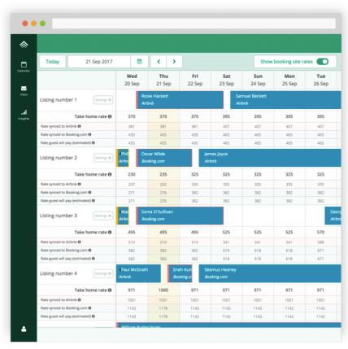Open Rosie Hackett Airbnb booking
Screen dimensions: 348x349
point(180,100)
